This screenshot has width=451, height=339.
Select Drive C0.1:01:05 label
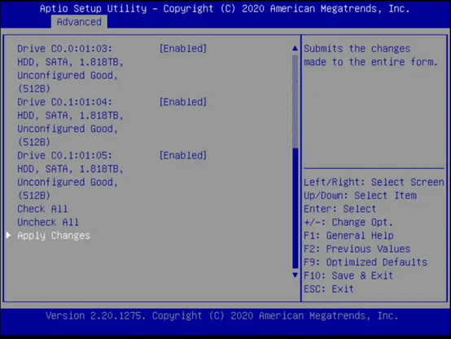[64, 156]
